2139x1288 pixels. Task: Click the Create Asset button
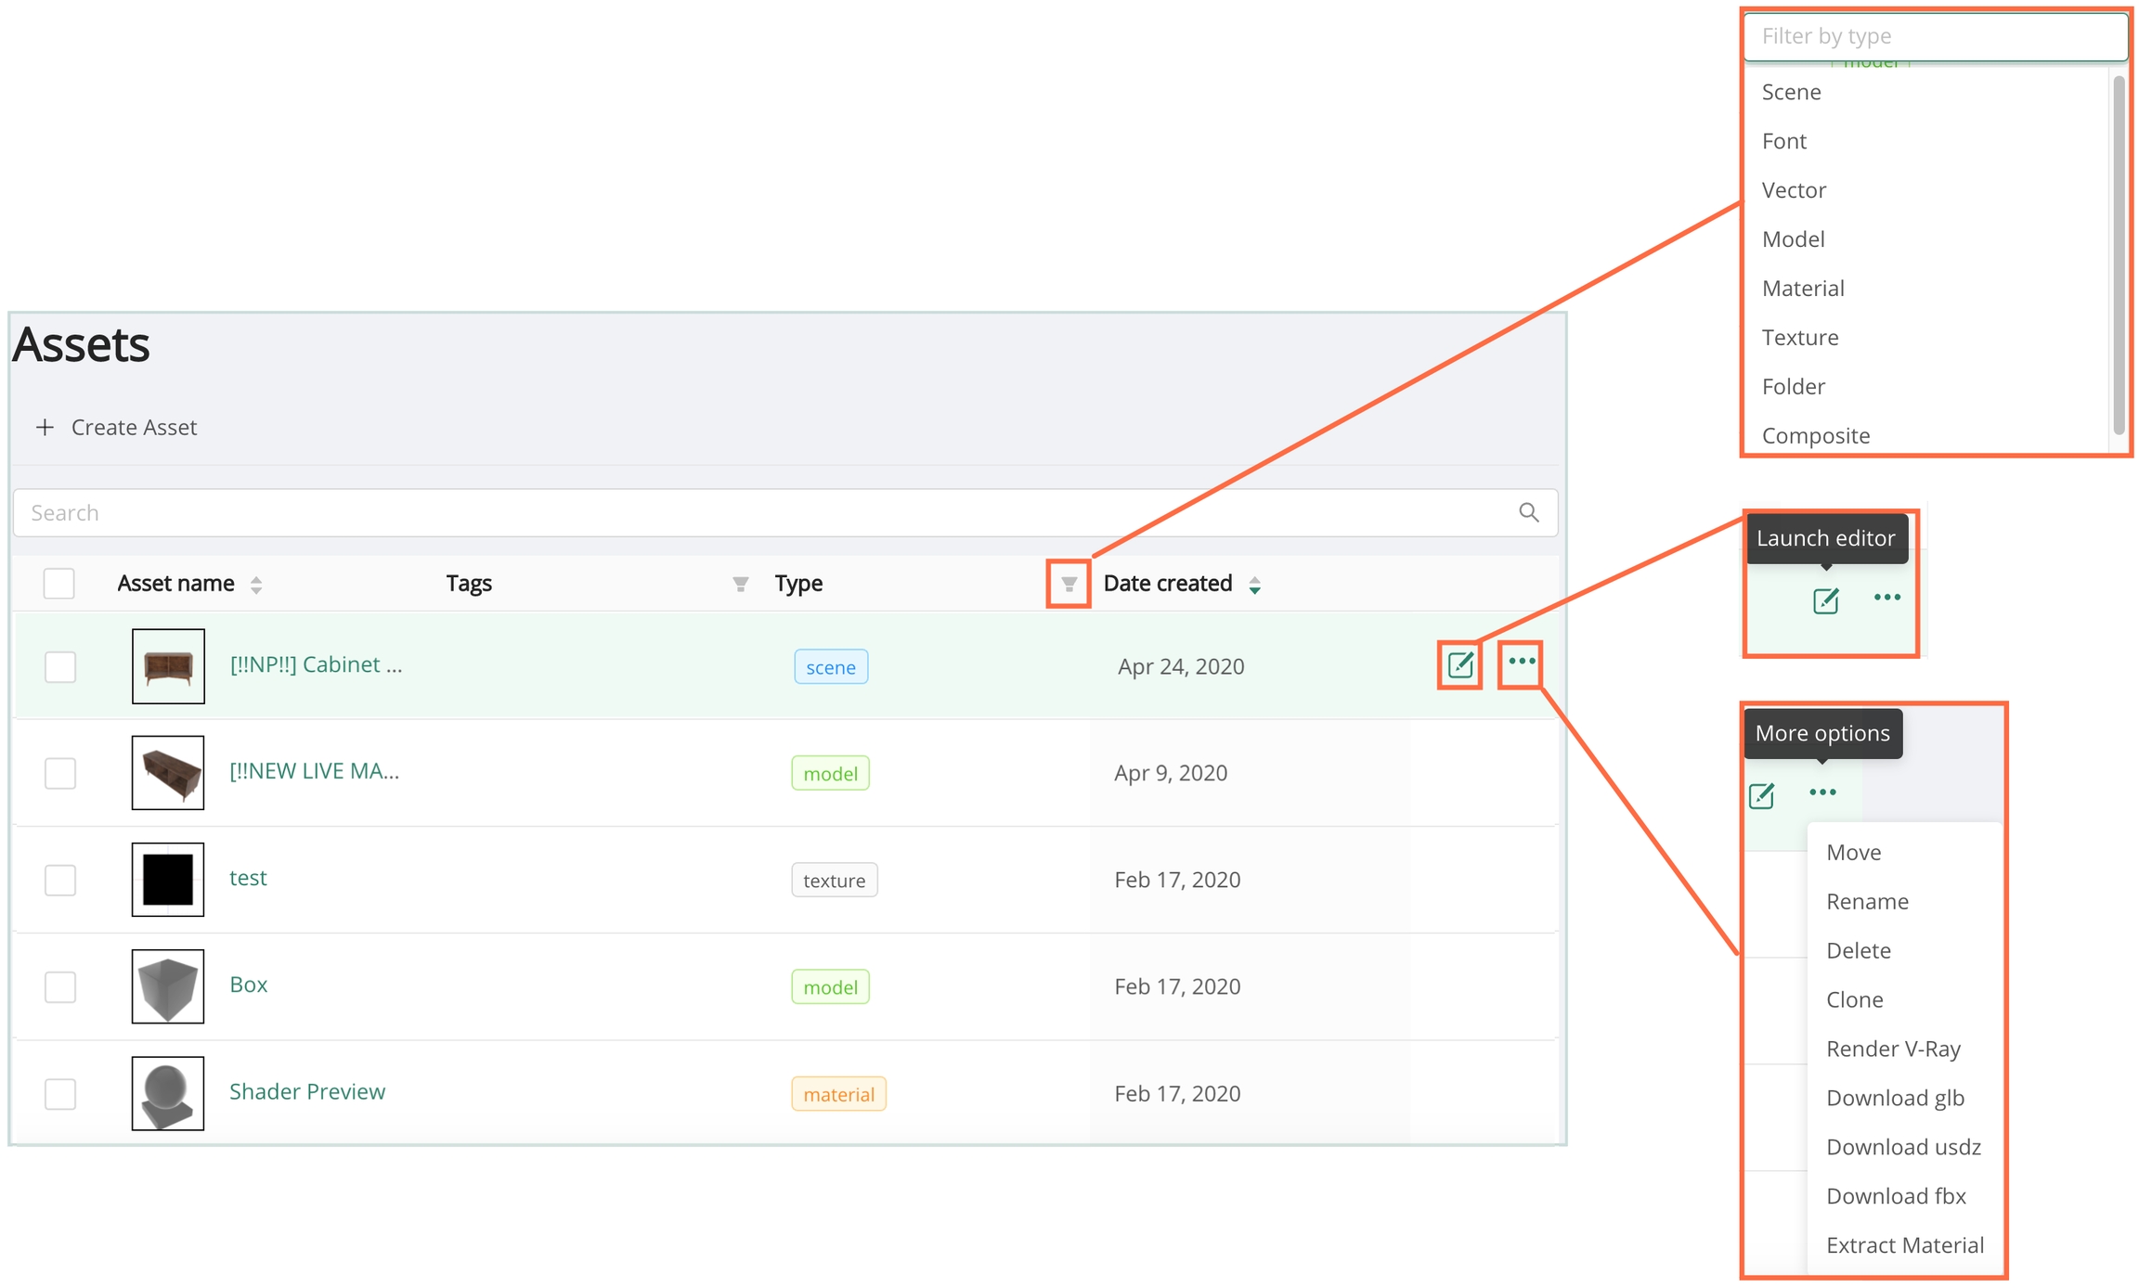click(x=134, y=427)
